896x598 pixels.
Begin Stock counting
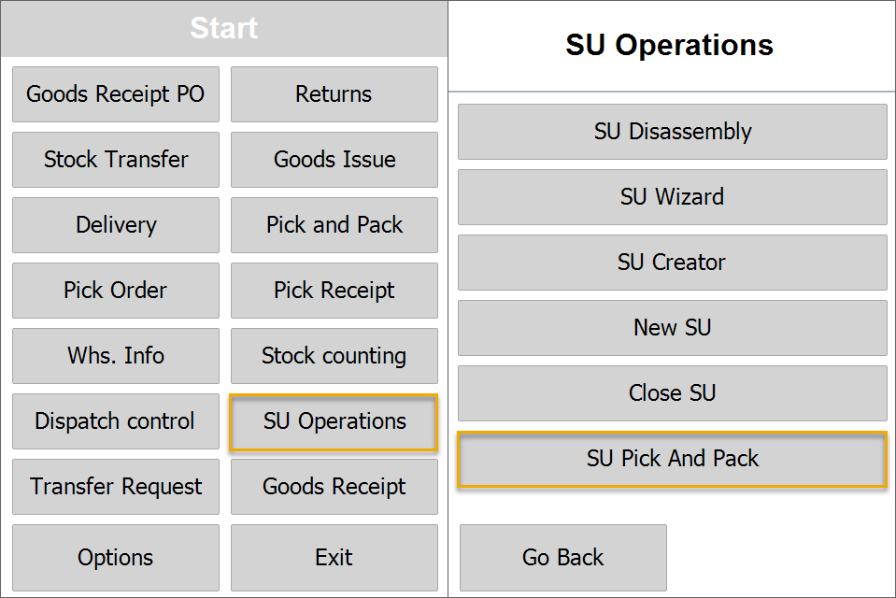pos(334,356)
